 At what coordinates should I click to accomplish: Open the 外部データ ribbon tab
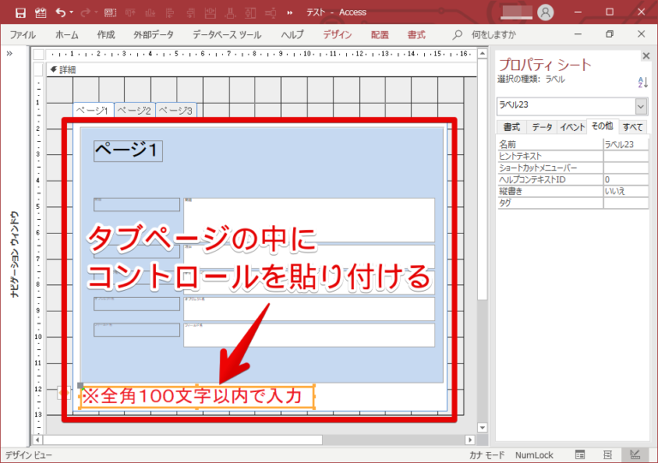pyautogui.click(x=153, y=35)
